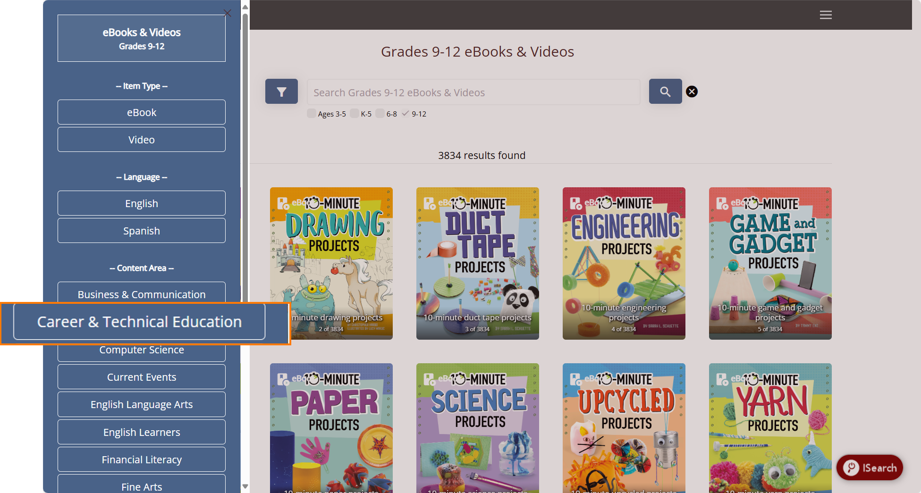
Task: Choose English Language Arts content area
Action: pos(142,404)
